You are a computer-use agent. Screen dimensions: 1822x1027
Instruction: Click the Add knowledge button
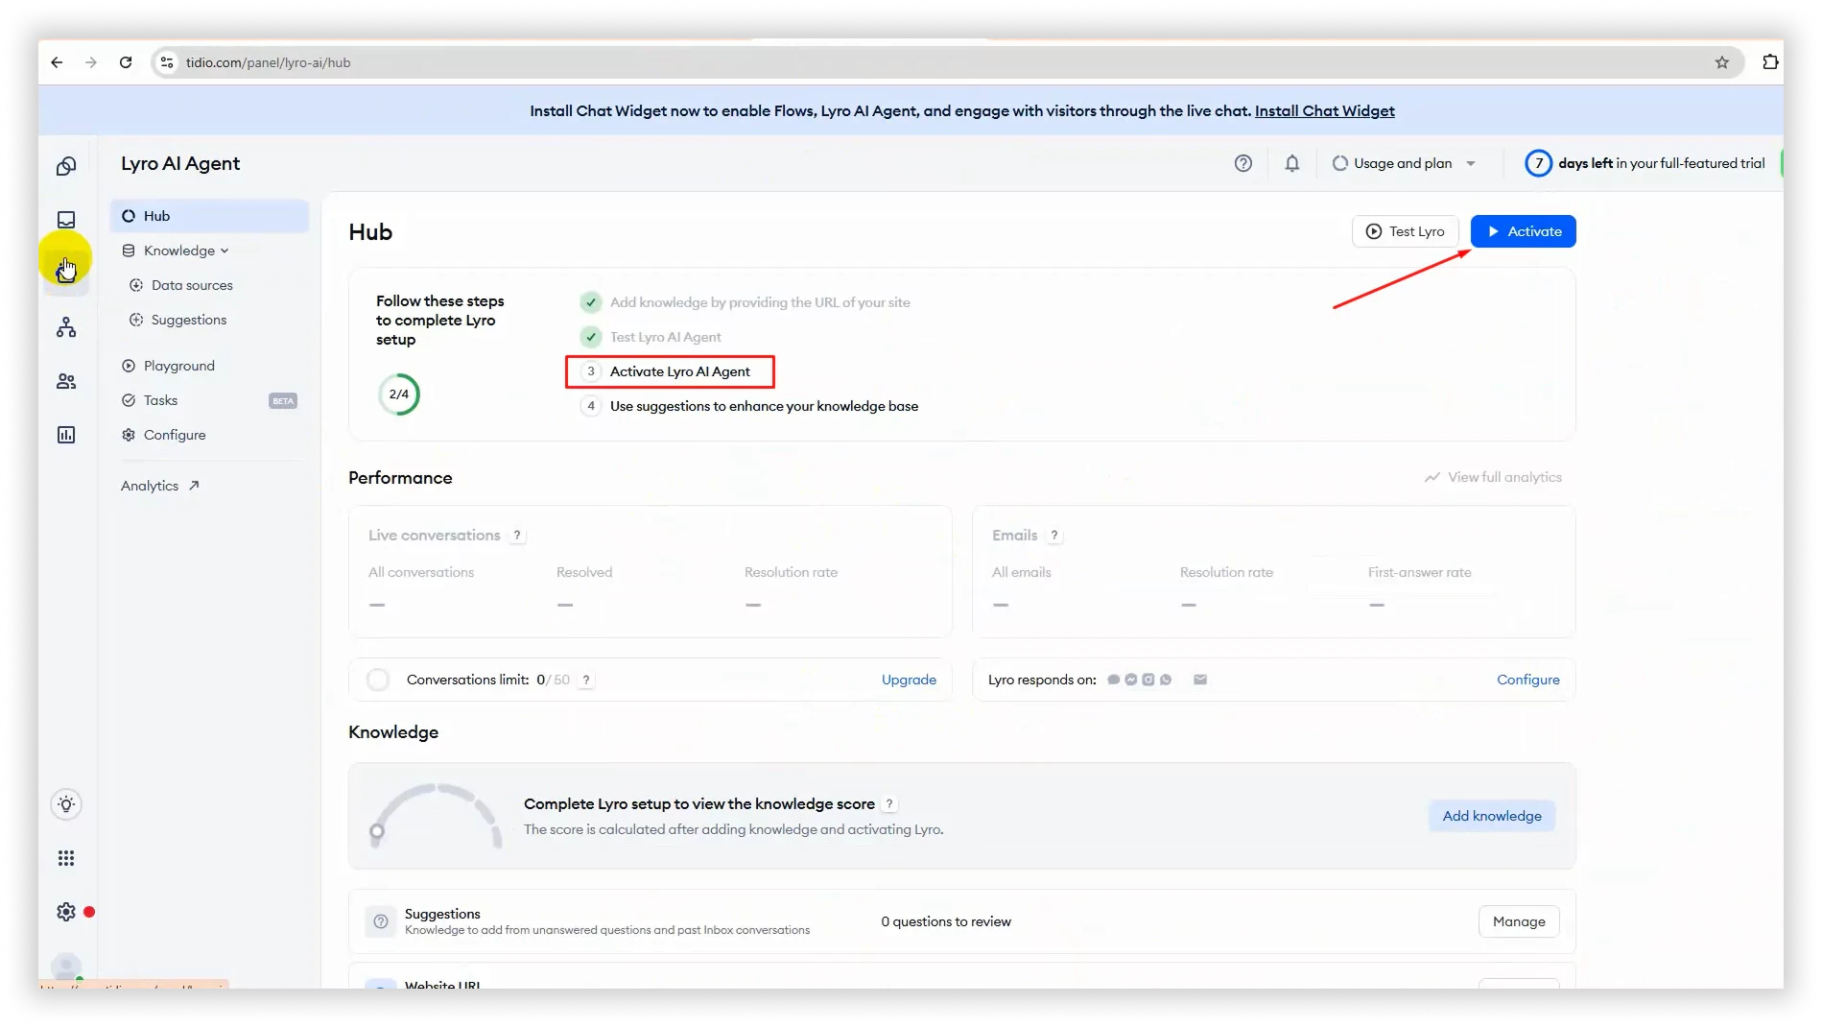(x=1491, y=816)
